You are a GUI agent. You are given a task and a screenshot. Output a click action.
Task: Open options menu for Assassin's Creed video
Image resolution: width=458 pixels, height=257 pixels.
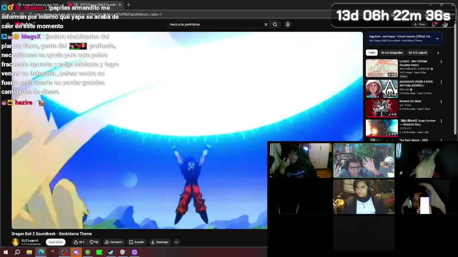click(x=441, y=82)
